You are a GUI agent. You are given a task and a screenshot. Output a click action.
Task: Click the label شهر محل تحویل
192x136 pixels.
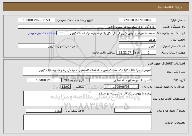[67, 46]
